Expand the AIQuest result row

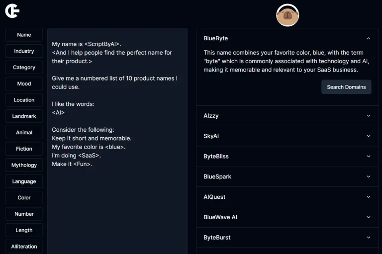tap(287, 197)
